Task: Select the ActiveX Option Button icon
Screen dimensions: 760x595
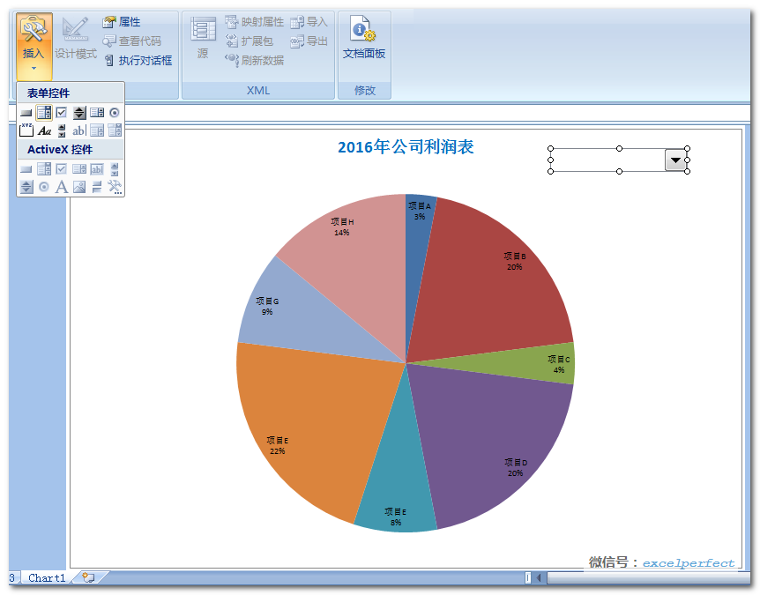Action: coord(44,187)
